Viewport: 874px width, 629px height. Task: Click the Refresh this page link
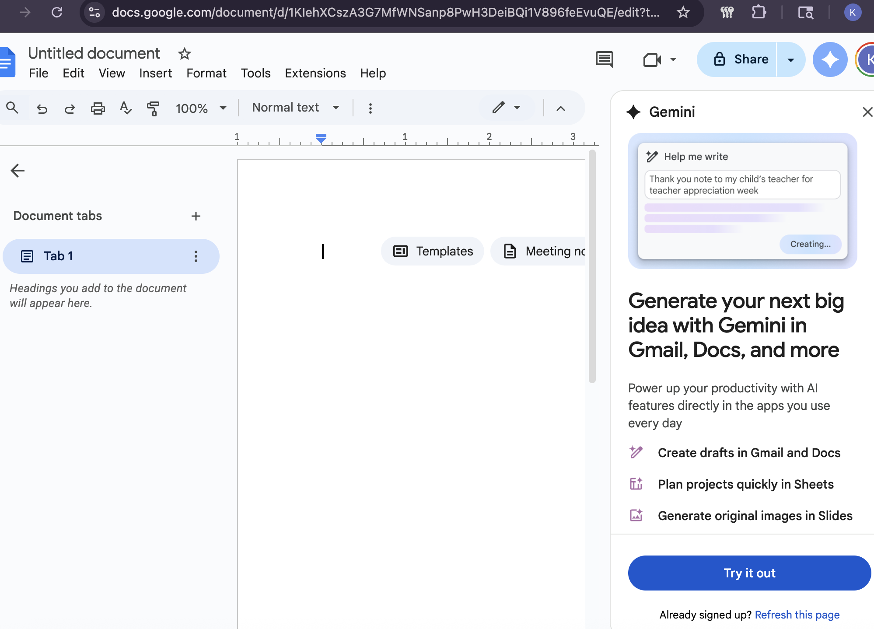797,615
